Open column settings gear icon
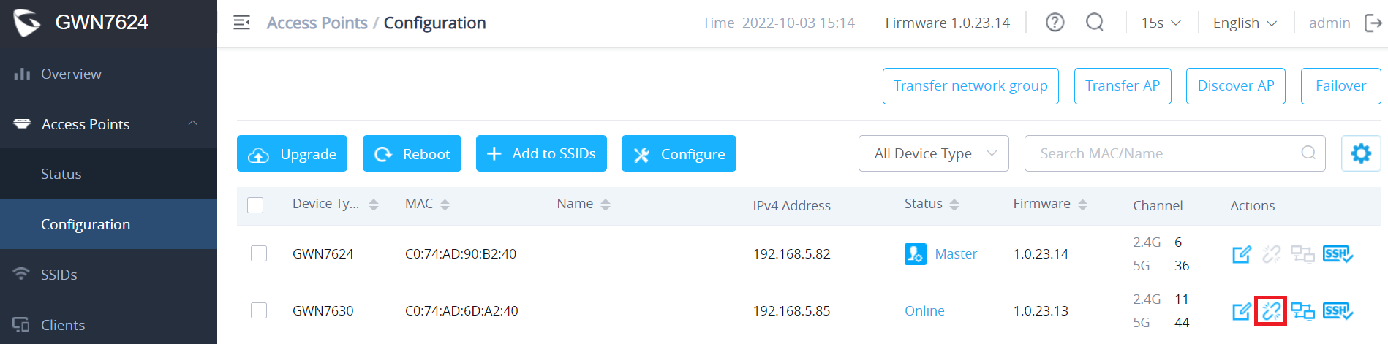Screen dimensions: 1388x344 click(x=1361, y=153)
